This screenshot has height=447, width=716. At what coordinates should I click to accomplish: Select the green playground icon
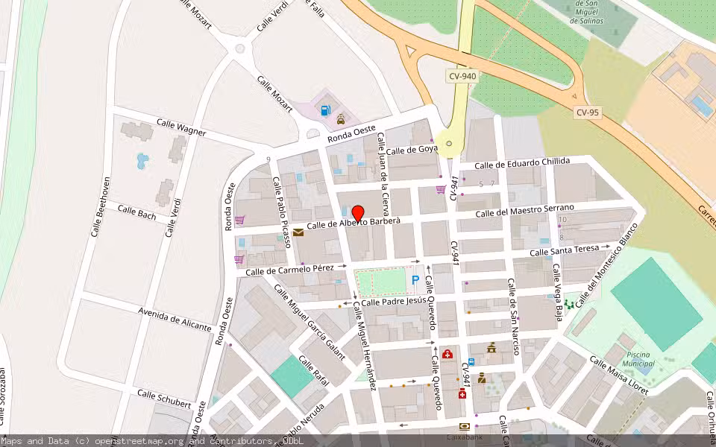(569, 304)
